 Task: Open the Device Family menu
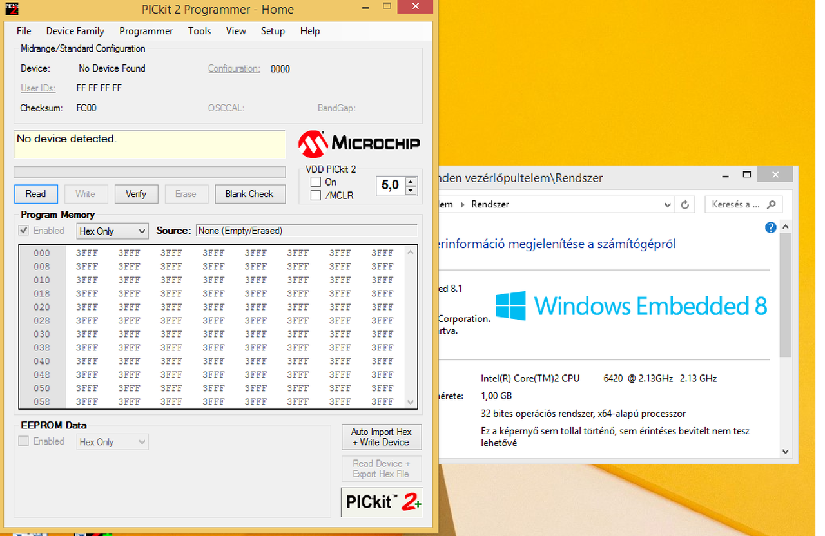click(x=75, y=31)
